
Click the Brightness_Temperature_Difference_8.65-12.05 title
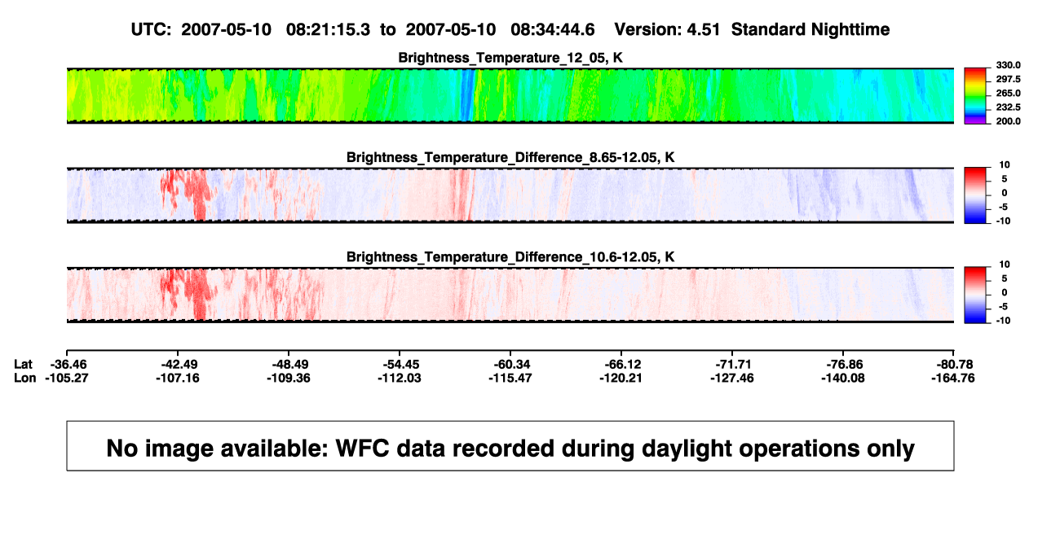click(x=510, y=157)
